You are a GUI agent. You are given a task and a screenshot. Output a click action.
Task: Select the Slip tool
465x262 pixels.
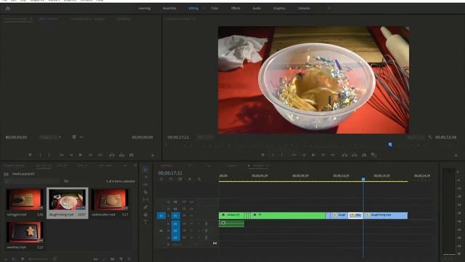click(145, 199)
